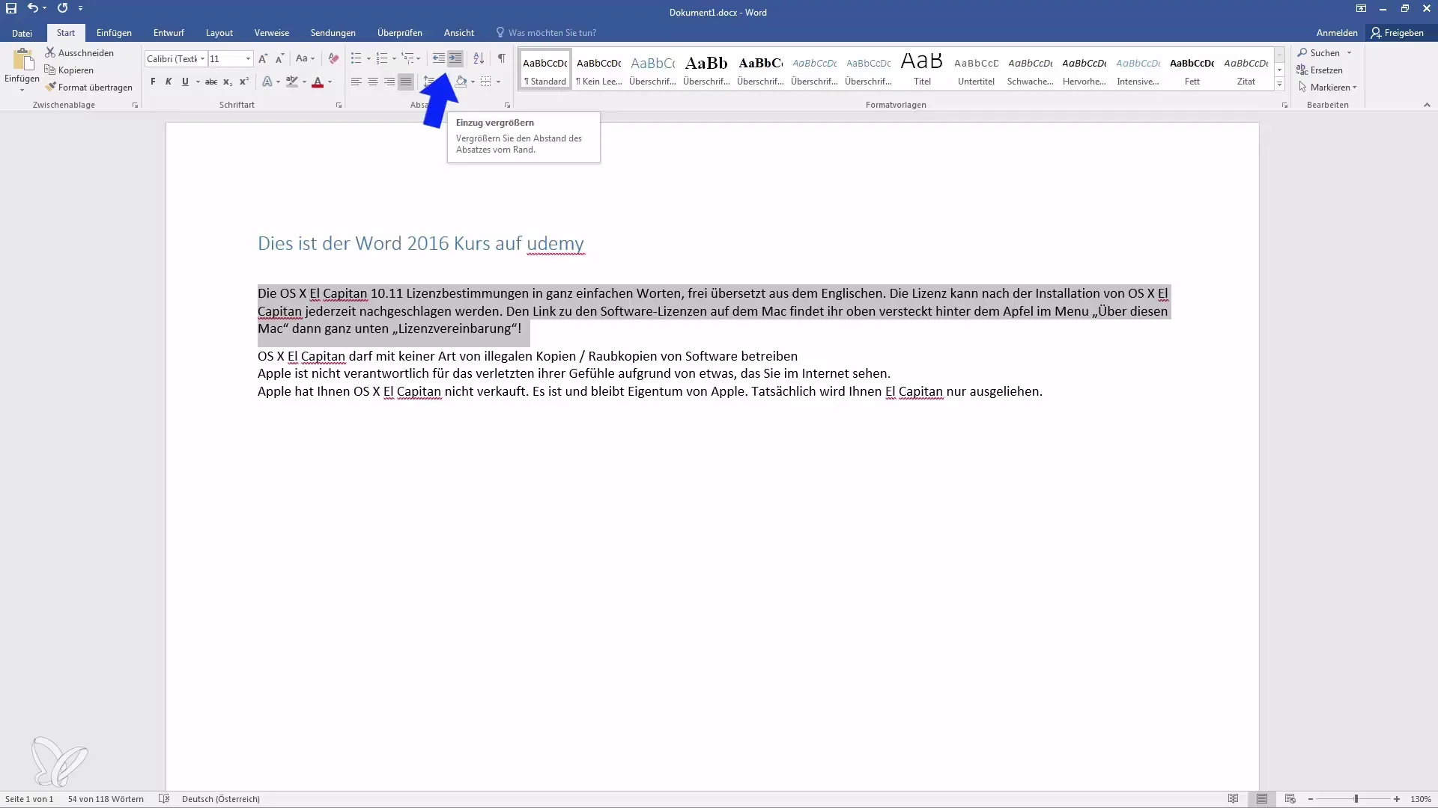Toggle italic (K) formatting
The width and height of the screenshot is (1438, 808).
point(169,82)
